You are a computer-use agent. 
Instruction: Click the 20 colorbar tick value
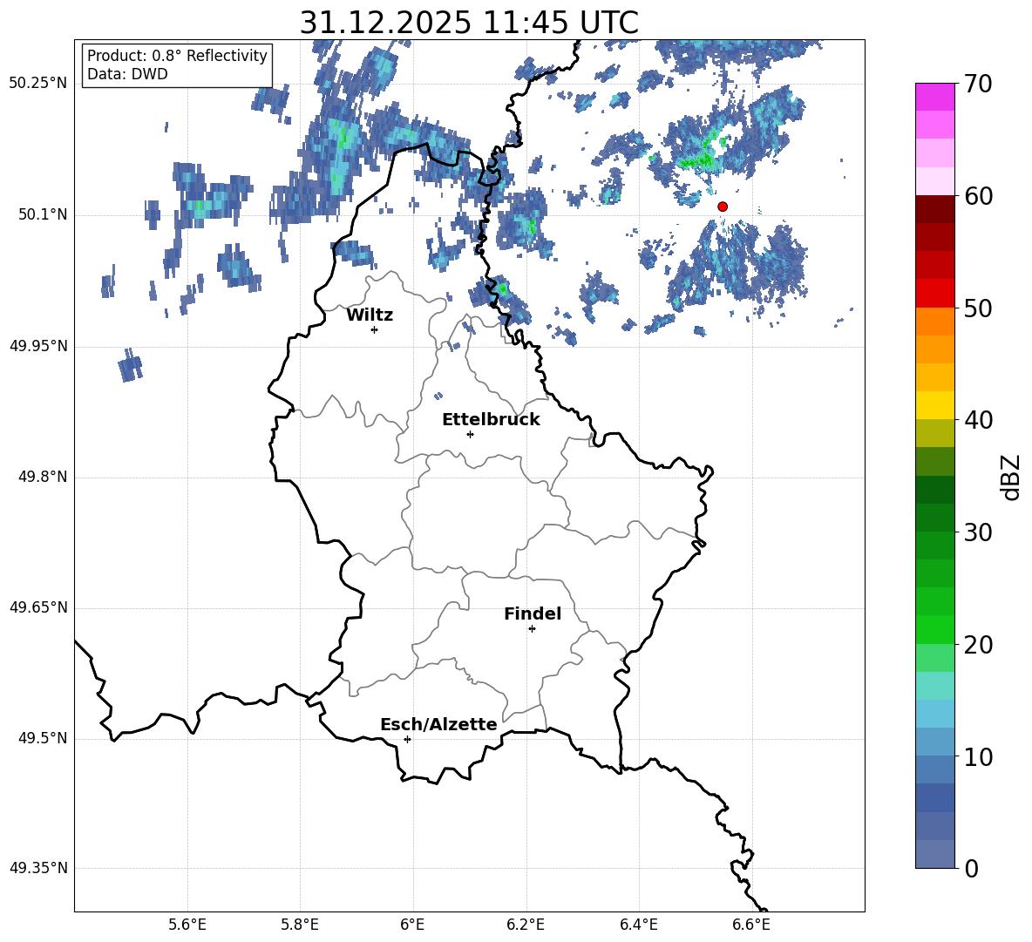point(978,645)
